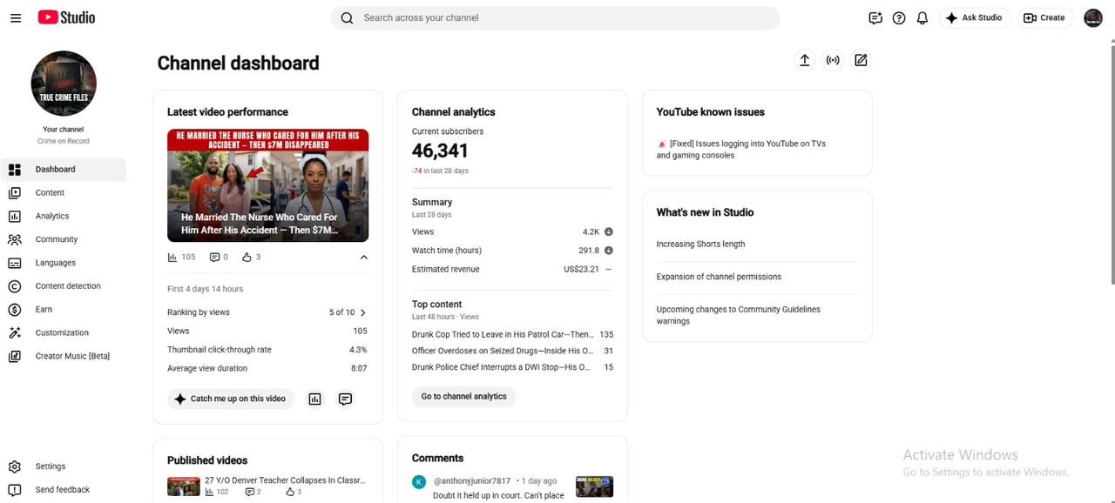Open Upcoming changes to Community Guidelines warnings
This screenshot has height=503, width=1115.
pos(739,315)
